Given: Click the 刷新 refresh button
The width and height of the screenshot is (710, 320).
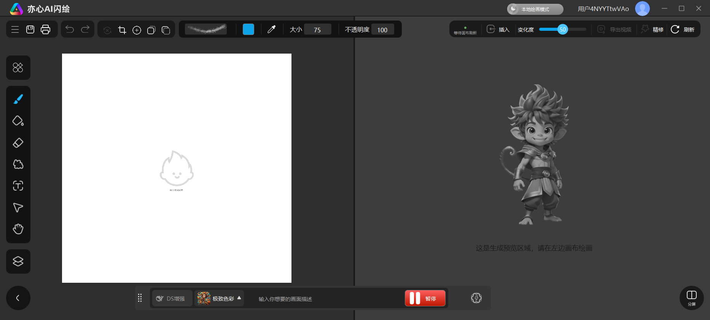Looking at the screenshot, I should tap(683, 29).
